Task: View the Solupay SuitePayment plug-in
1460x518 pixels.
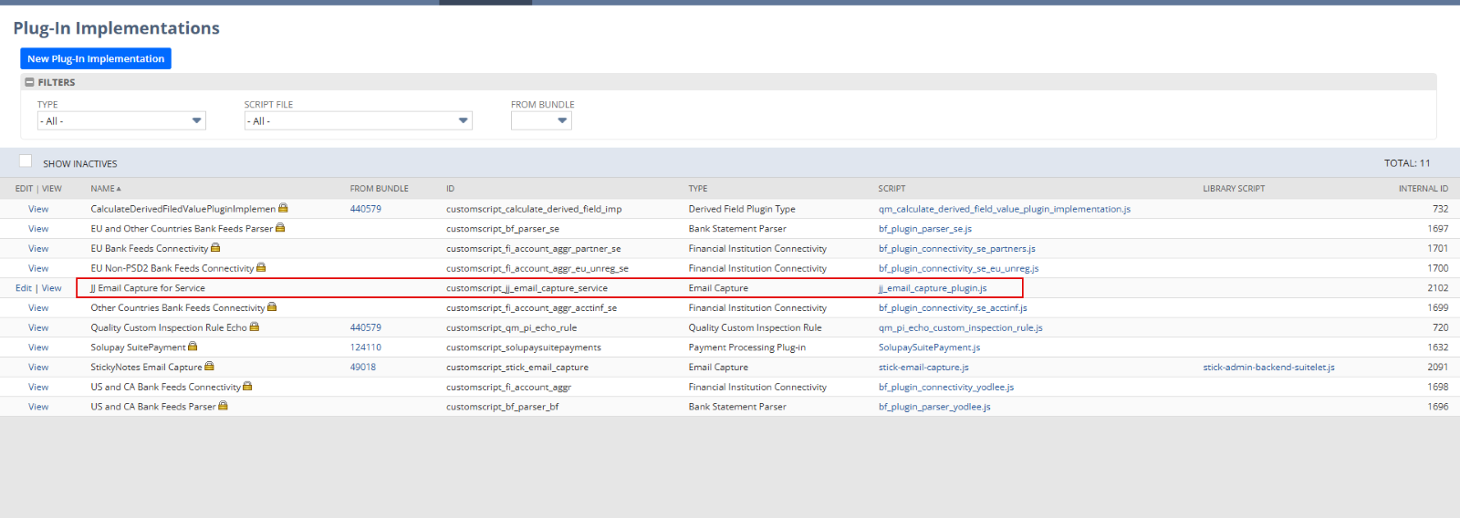Action: (38, 347)
